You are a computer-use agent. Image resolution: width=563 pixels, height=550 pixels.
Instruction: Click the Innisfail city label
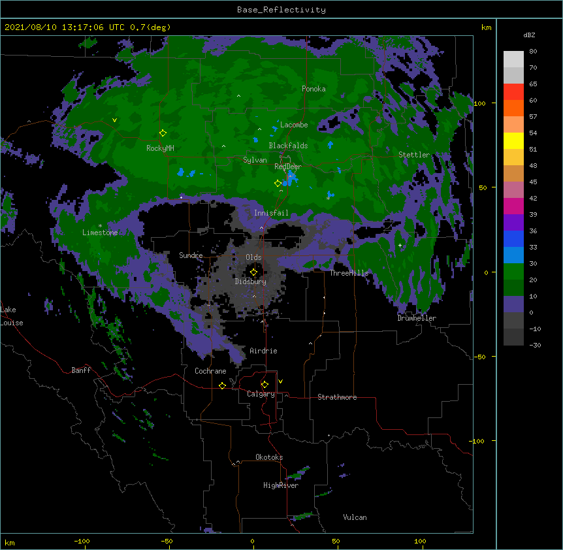(x=271, y=213)
